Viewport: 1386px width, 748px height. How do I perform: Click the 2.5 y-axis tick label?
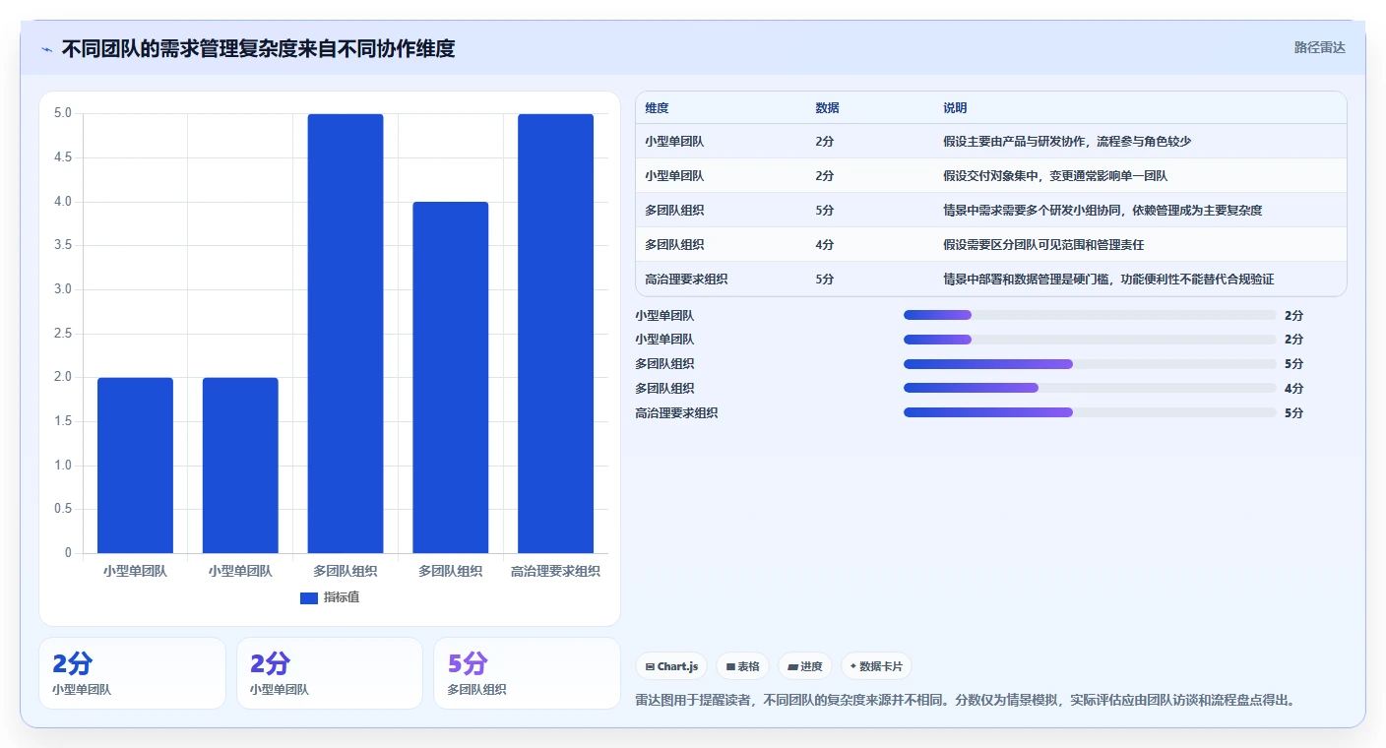(63, 334)
